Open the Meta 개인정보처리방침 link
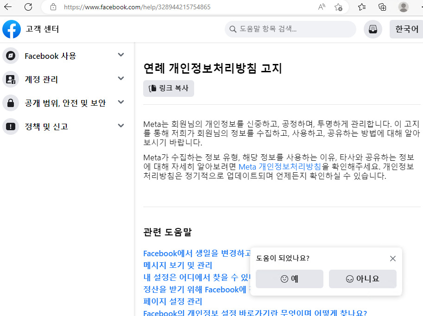The width and height of the screenshot is (423, 316). click(280, 167)
